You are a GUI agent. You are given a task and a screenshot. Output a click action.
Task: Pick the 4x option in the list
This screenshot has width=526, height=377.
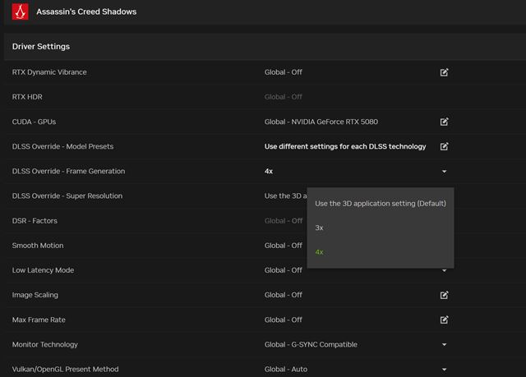pyautogui.click(x=320, y=252)
